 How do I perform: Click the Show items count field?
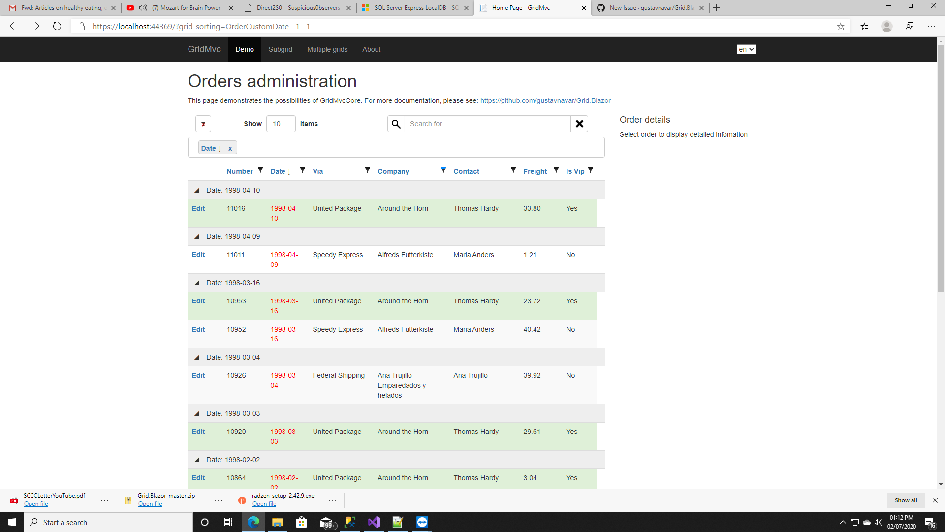click(280, 124)
